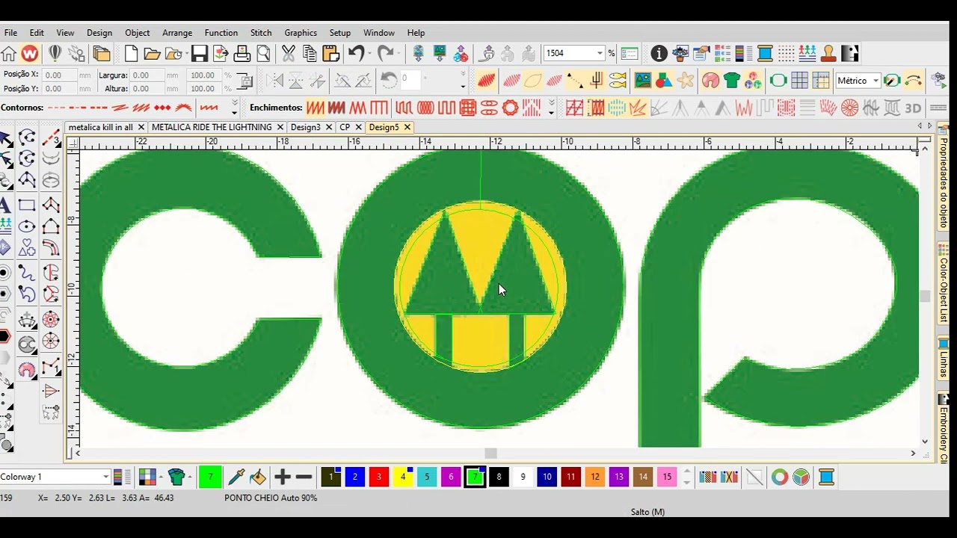Image resolution: width=957 pixels, height=538 pixels.
Task: Open the Arrange menu
Action: click(x=177, y=33)
